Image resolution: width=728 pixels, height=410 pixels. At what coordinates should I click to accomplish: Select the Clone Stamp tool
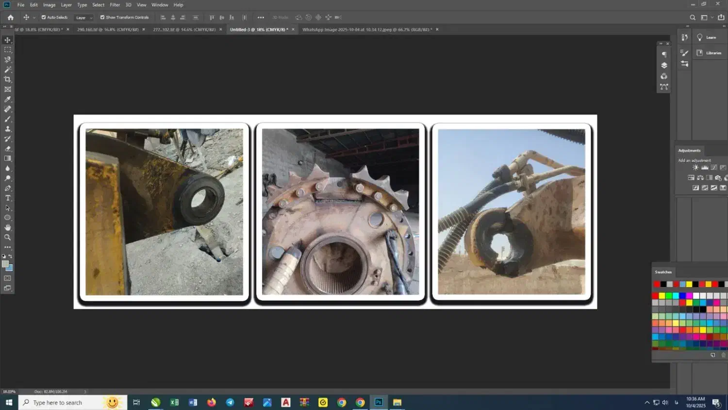(8, 129)
